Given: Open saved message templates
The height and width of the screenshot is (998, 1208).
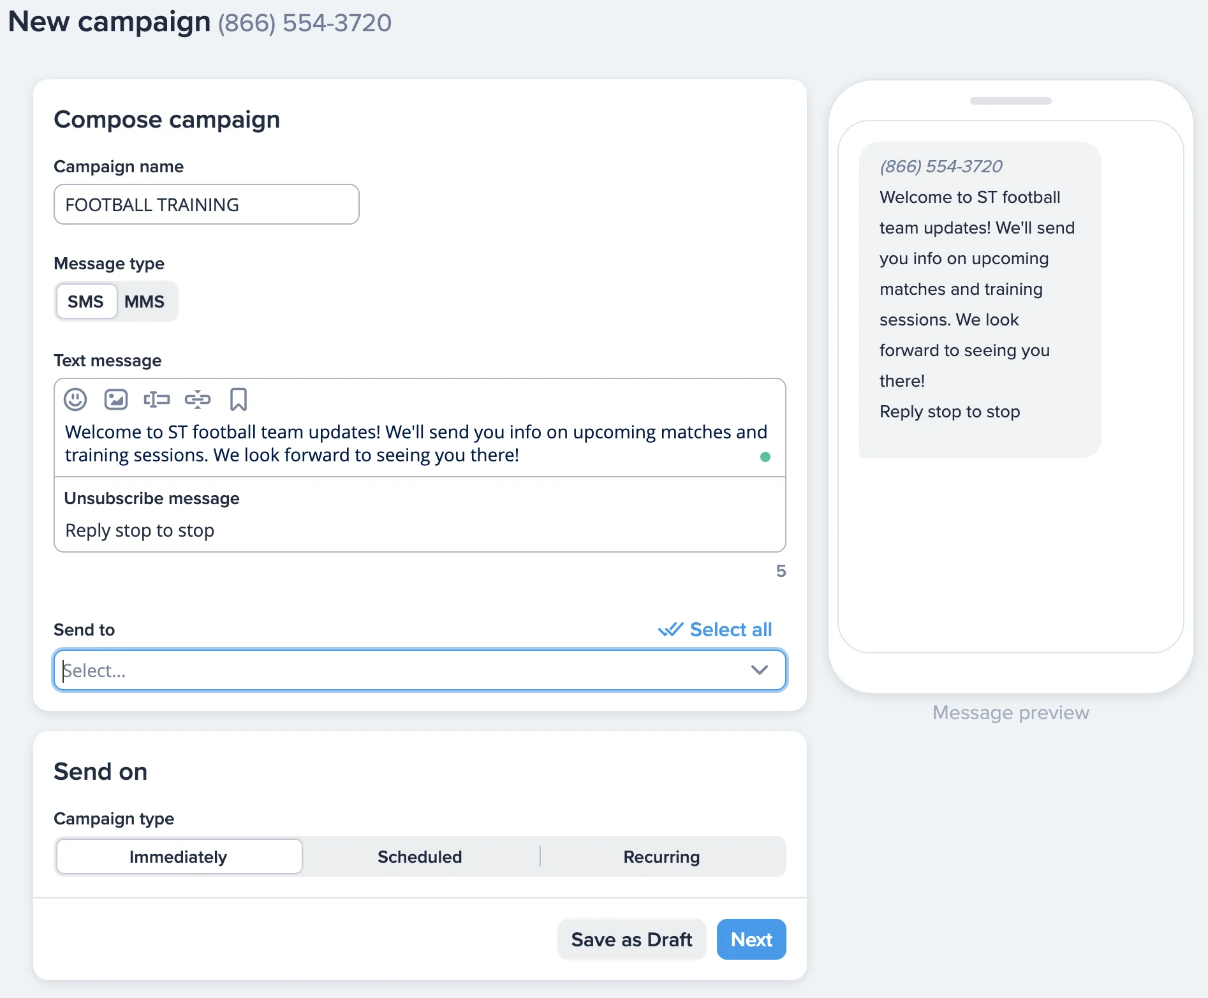Looking at the screenshot, I should tap(238, 399).
